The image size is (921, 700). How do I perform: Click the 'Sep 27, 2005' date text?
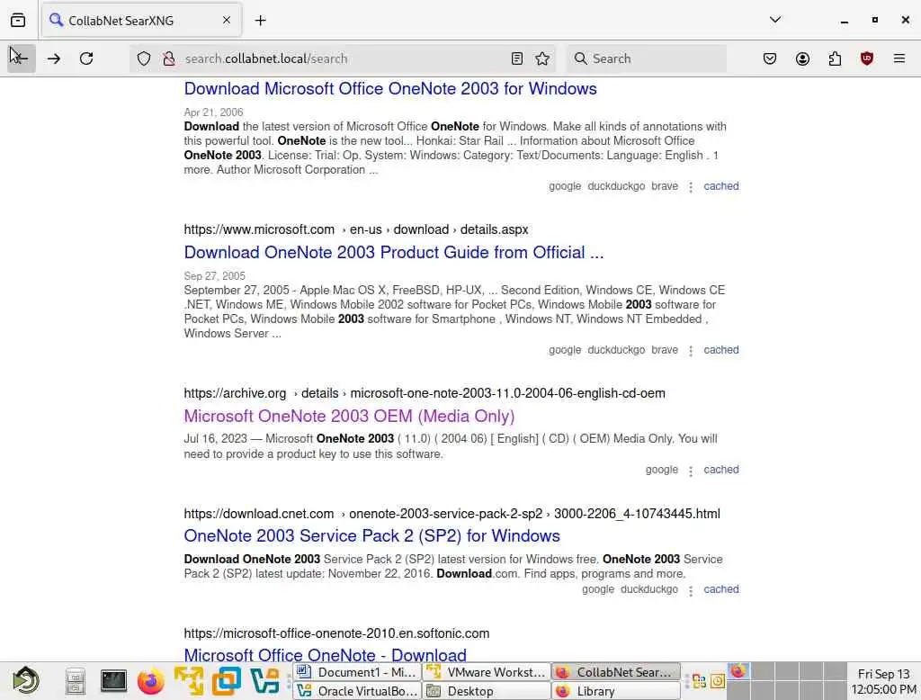214,275
